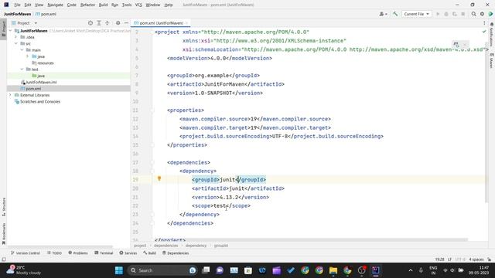The height and width of the screenshot is (278, 495).
Task: Select resources folder in project tree
Action: [x=43, y=63]
